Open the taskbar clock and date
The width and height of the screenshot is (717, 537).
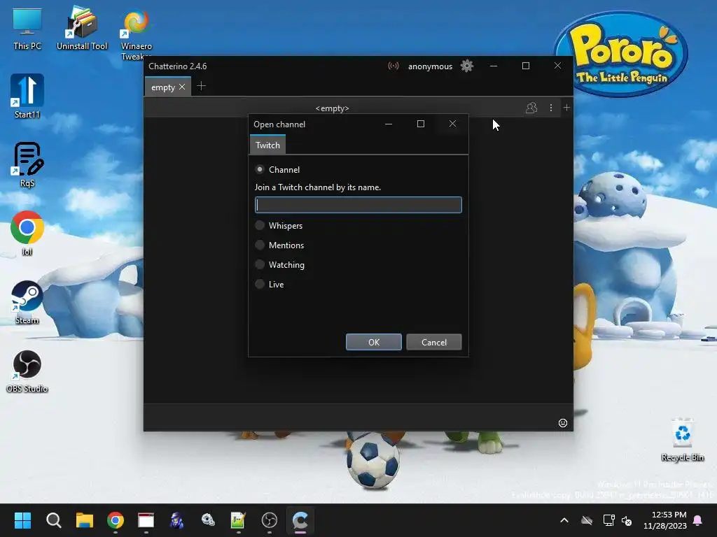pos(664,520)
